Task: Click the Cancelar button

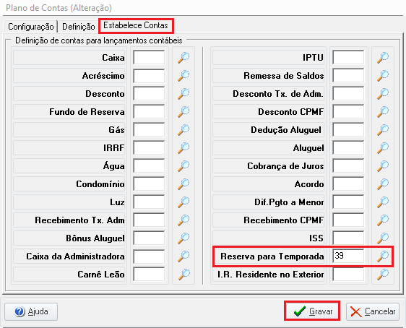Action: click(373, 311)
